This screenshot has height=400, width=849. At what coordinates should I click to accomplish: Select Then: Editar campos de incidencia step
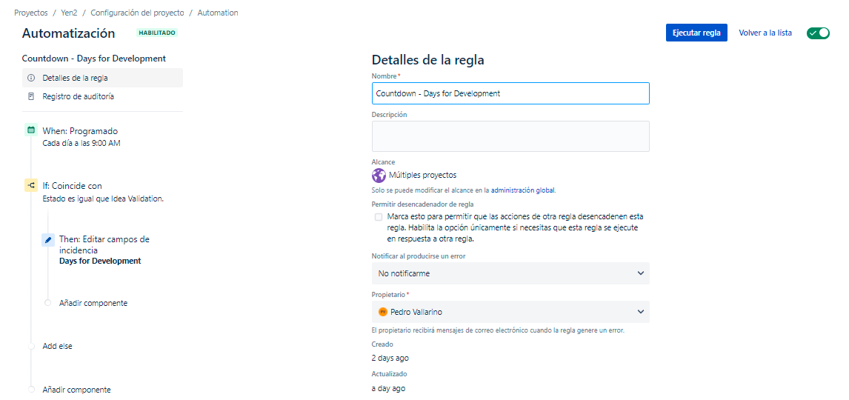coord(104,244)
